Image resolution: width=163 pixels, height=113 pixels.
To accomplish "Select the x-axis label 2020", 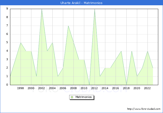I will (137, 88).
